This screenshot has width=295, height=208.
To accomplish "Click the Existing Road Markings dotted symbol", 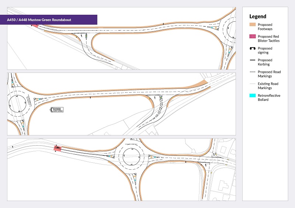I will click(x=253, y=84).
